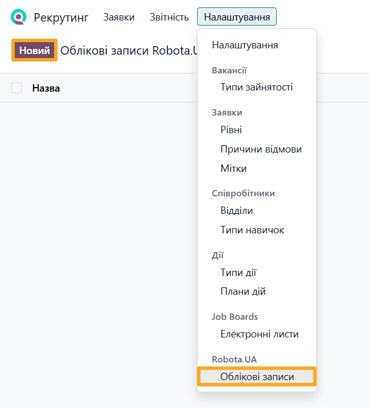Open Відділи menu entry

pyautogui.click(x=257, y=211)
